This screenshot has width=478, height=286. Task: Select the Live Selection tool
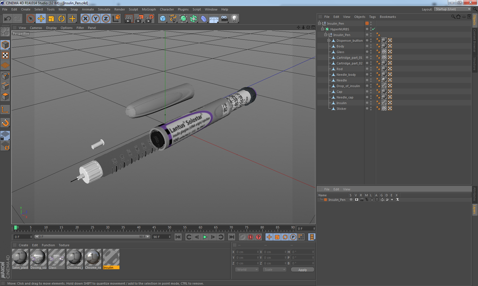coord(31,19)
